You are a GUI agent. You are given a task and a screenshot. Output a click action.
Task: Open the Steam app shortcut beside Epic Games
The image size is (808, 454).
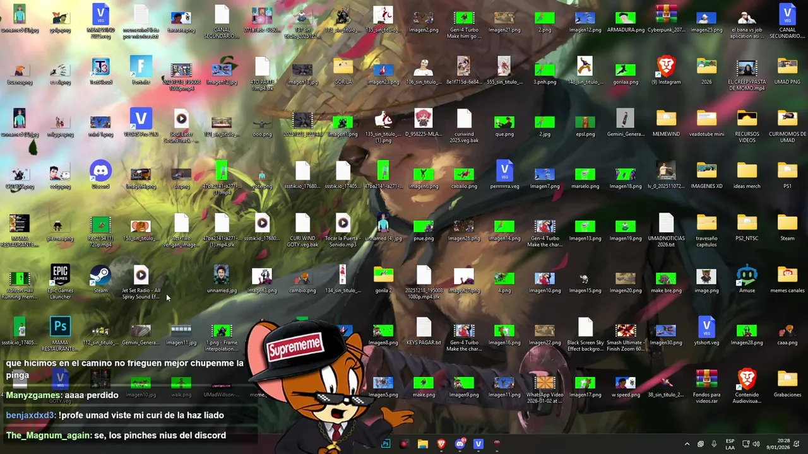click(100, 279)
